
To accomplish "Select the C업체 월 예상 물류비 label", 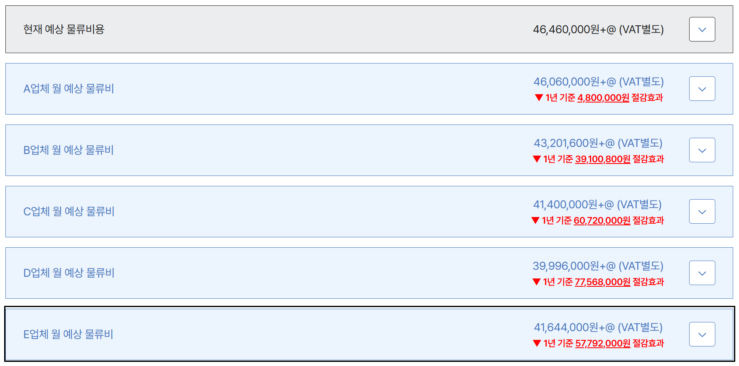I will point(69,212).
